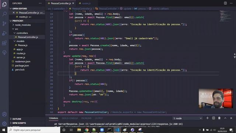Click the taskbar clock and date
The width and height of the screenshot is (236, 133).
pyautogui.click(x=222, y=130)
